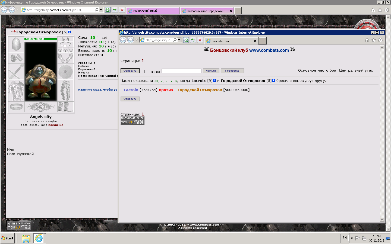Click gloves slot on character panel
The image size is (391, 244).
65,58
